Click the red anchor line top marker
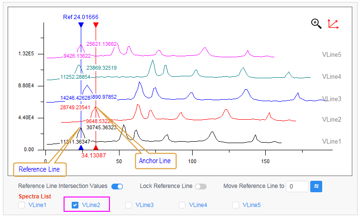 click(x=96, y=25)
